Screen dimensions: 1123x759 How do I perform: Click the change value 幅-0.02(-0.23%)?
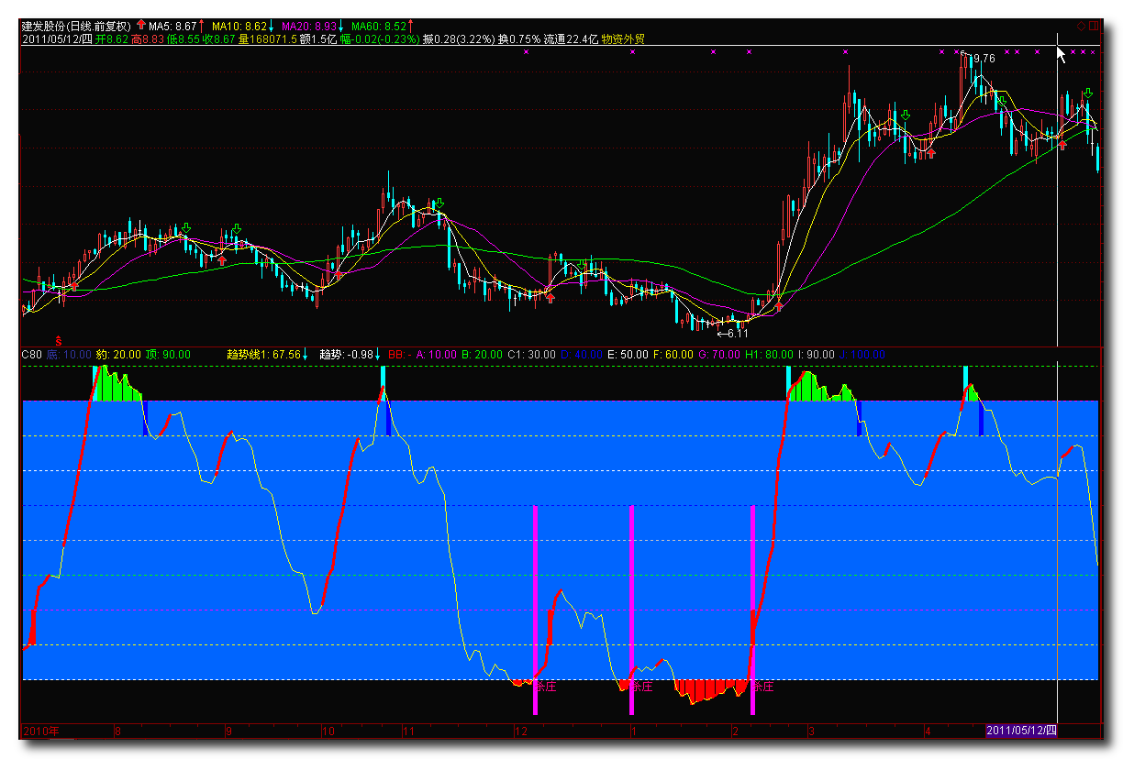click(x=379, y=39)
